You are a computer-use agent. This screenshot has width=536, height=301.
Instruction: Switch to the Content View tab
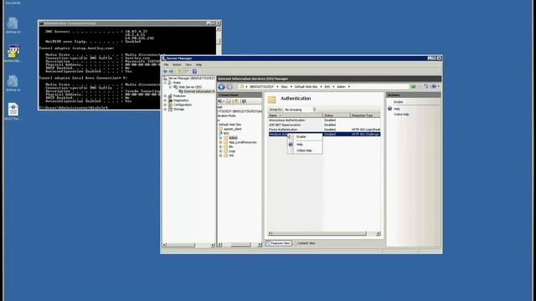point(304,243)
